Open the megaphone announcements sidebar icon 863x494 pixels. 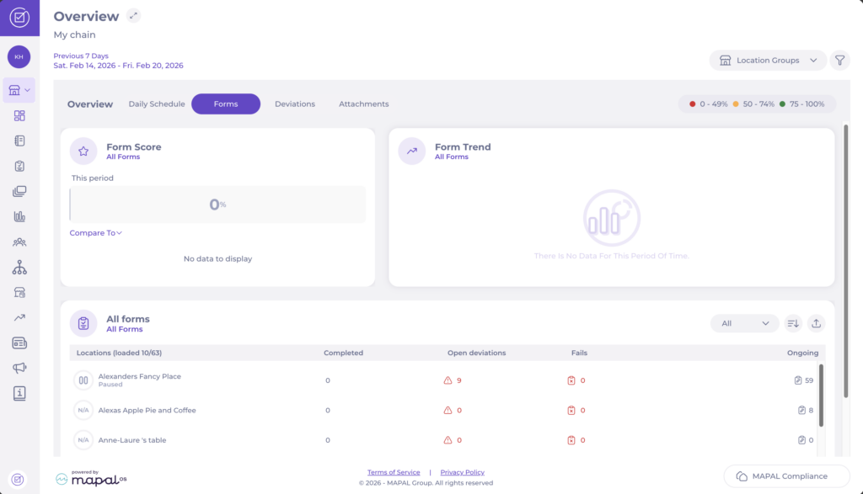pos(19,368)
